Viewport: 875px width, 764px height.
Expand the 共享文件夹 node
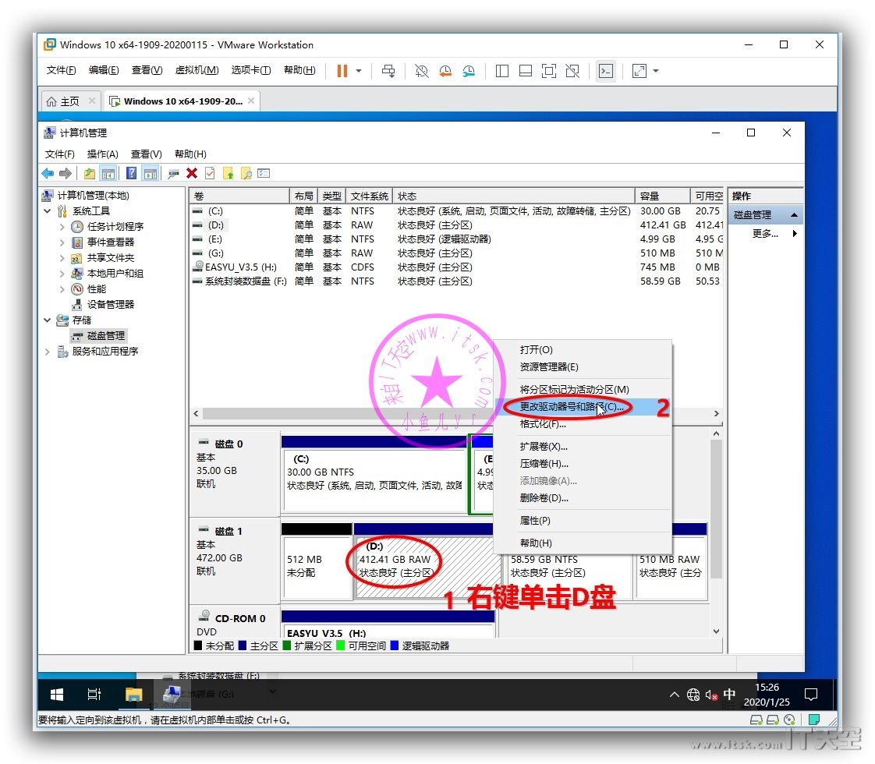click(62, 258)
